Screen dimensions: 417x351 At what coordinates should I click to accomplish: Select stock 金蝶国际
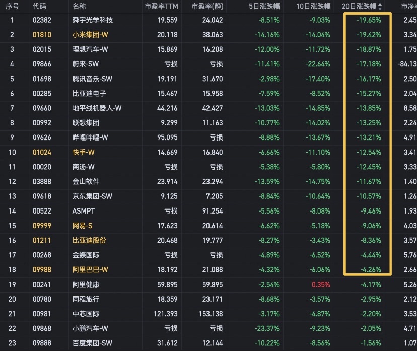tap(86, 255)
